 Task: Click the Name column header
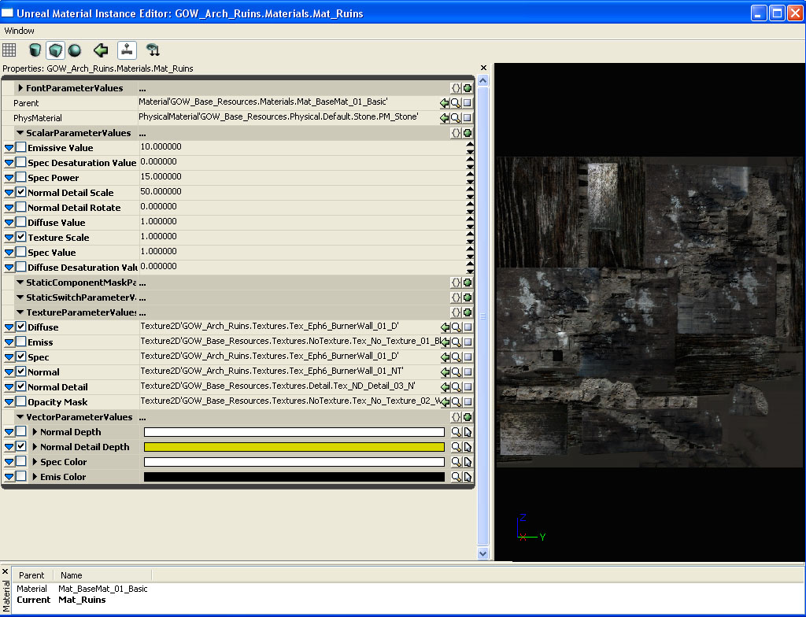tap(103, 575)
